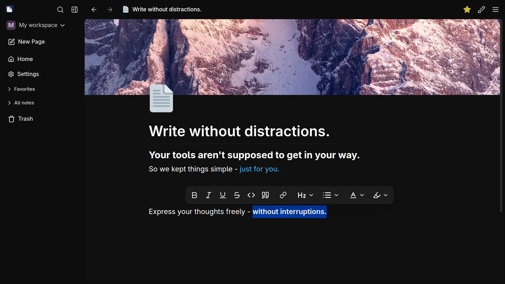
Task: Italicize the selected text
Action: [x=209, y=195]
